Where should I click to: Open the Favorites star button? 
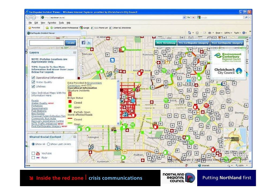[34, 28]
